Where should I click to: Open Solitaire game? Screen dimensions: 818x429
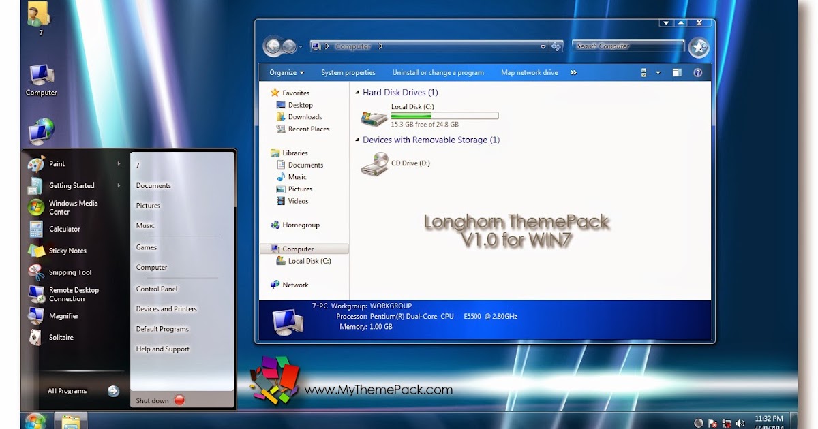click(61, 338)
